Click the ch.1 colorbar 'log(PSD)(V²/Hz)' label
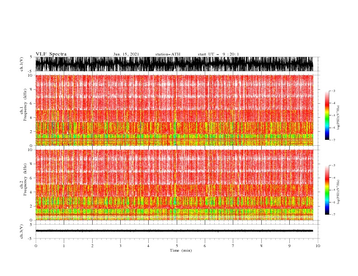358x276 pixels. [x=339, y=118]
